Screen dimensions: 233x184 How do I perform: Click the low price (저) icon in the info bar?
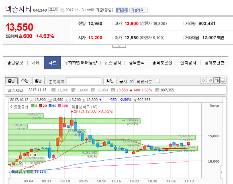(x=93, y=90)
